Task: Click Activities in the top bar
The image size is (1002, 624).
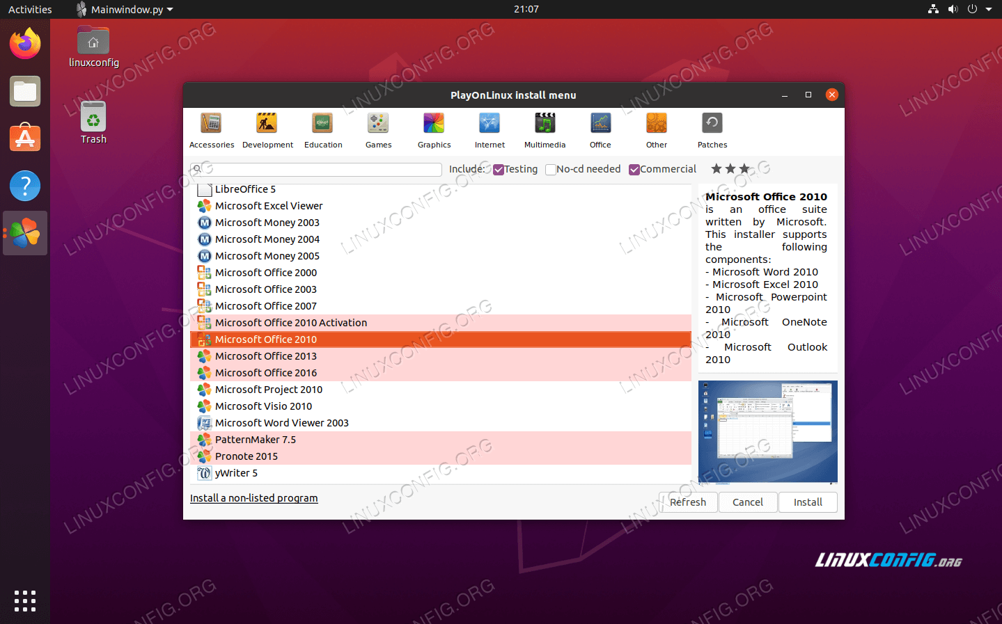Action: pos(30,9)
